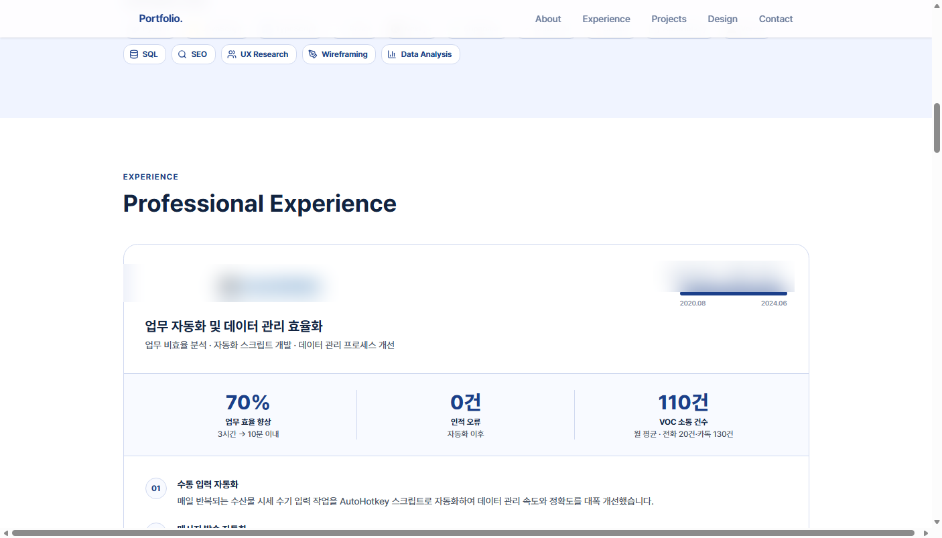Click the VOC 소통 건수 label

click(x=683, y=422)
